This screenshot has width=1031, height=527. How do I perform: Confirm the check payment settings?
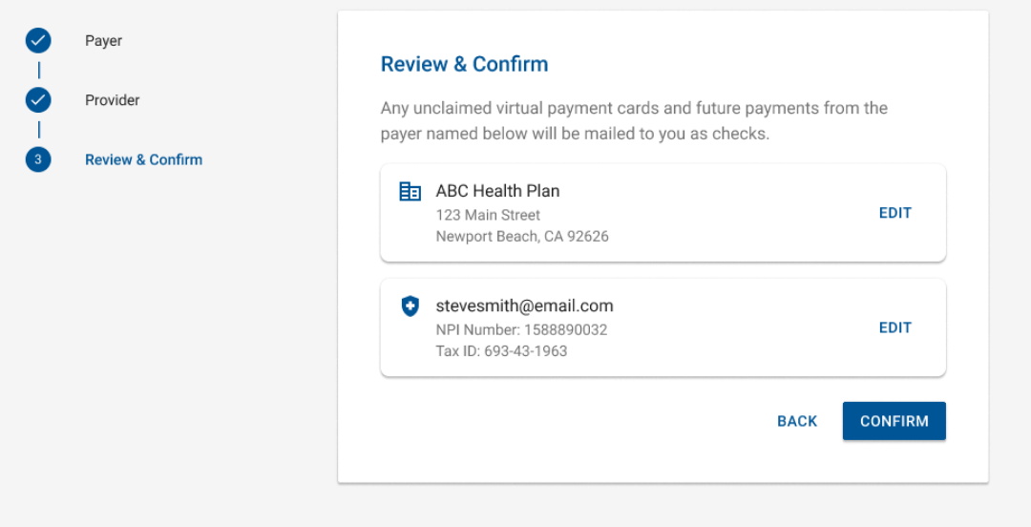click(x=894, y=421)
